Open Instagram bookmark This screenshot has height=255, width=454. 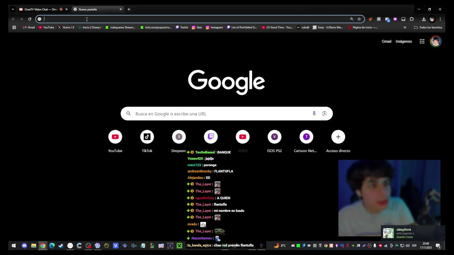pyautogui.click(x=214, y=27)
